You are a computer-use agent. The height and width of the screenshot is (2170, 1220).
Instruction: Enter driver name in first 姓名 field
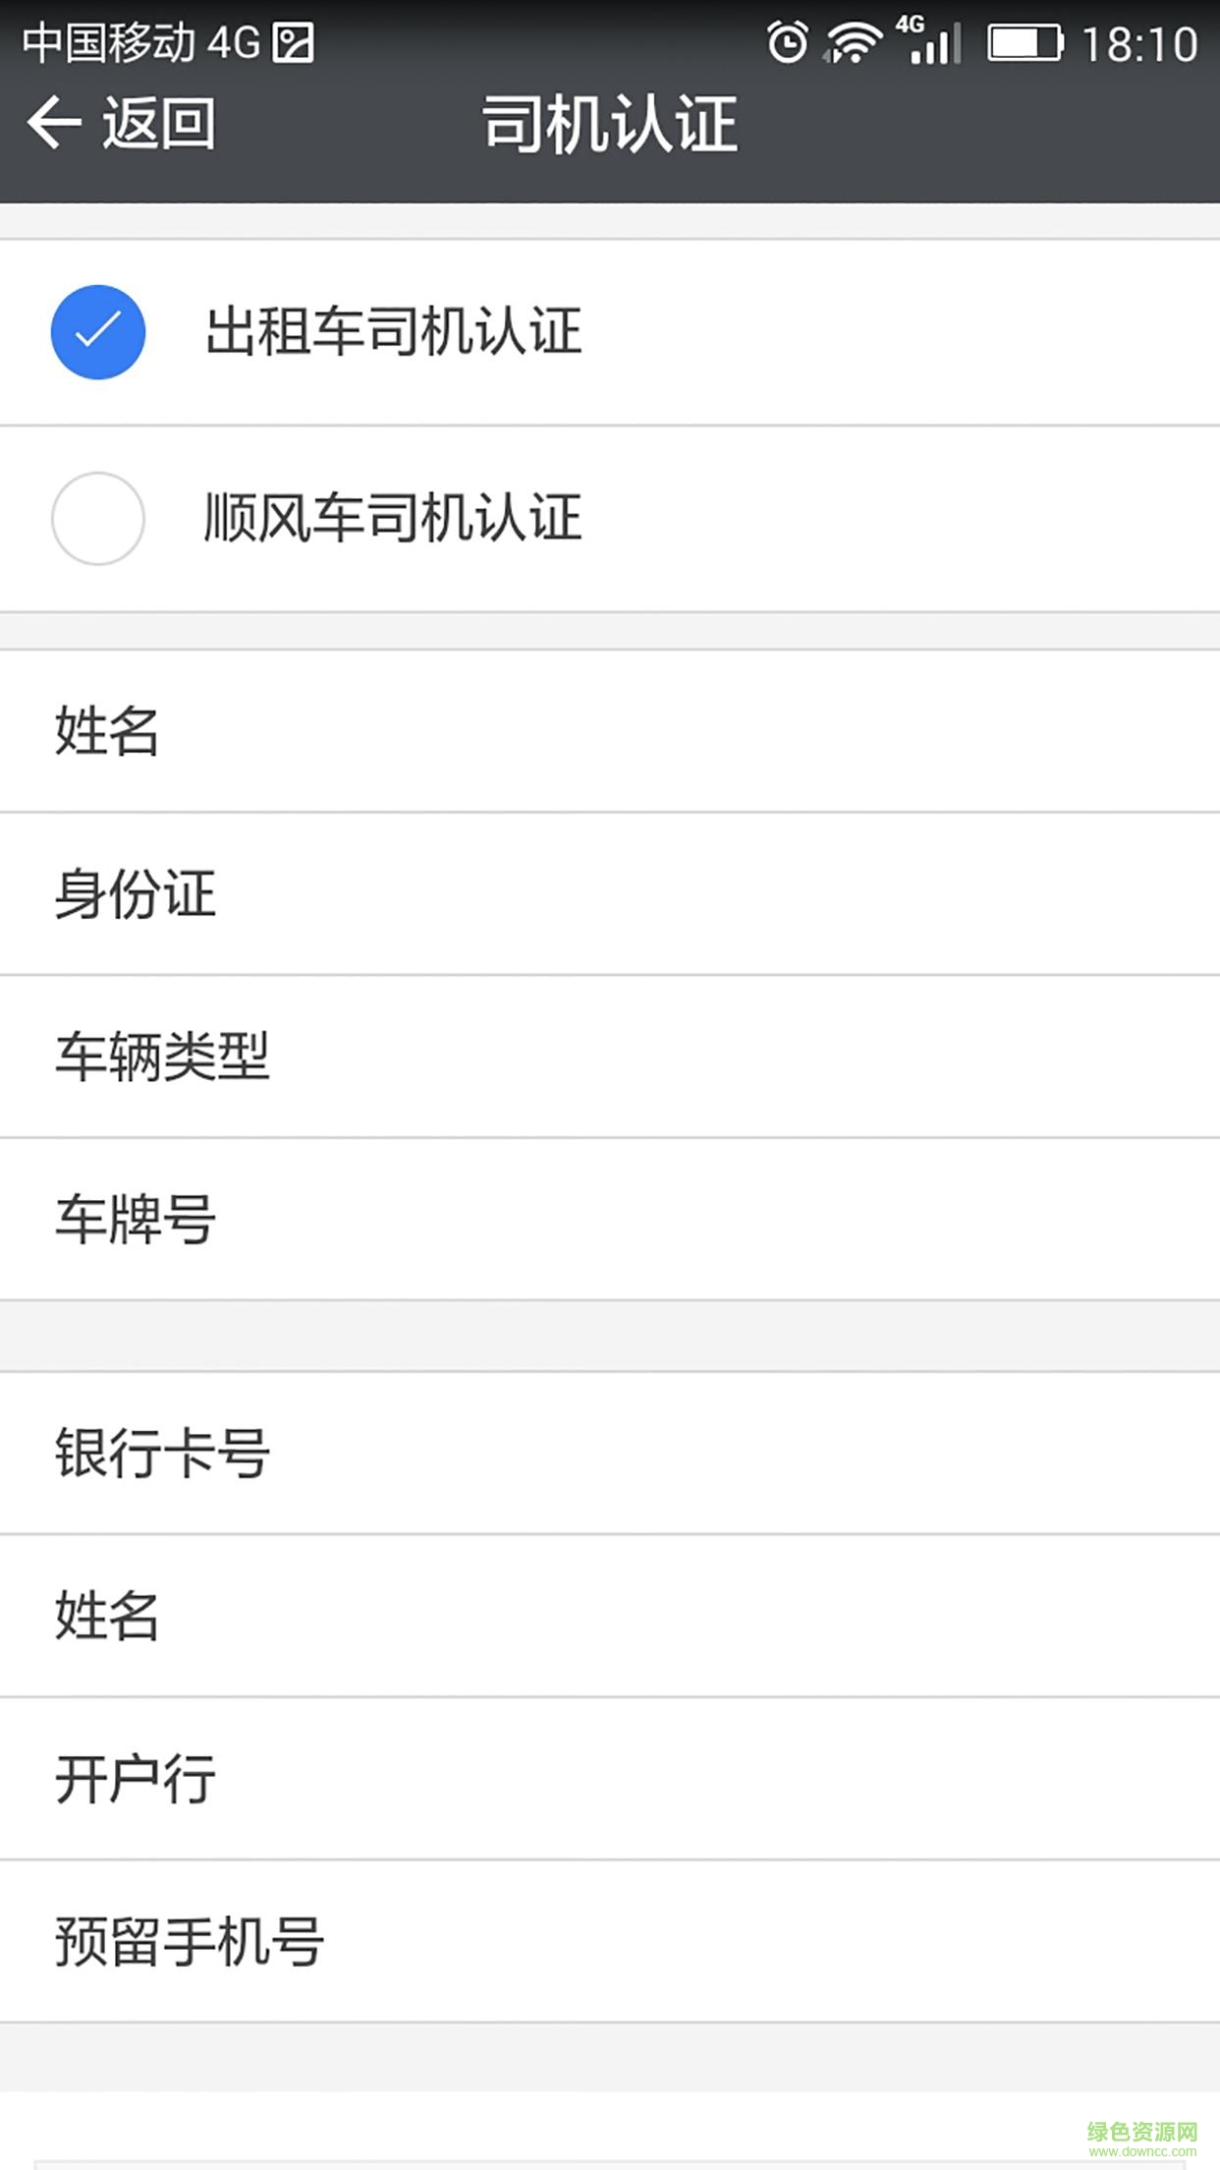point(609,731)
